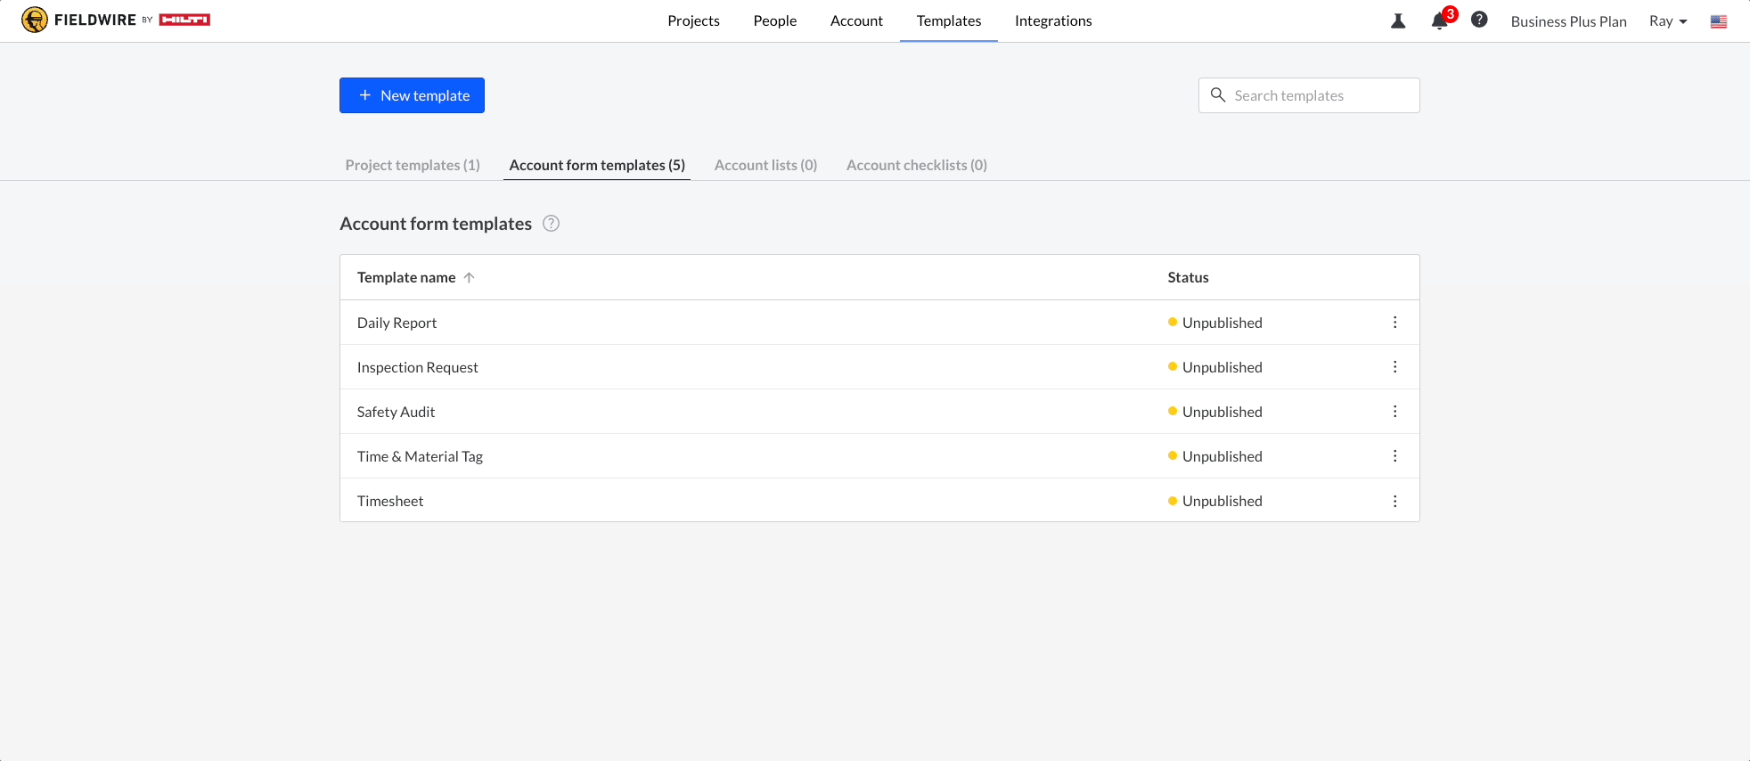The image size is (1750, 761).
Task: Click the New template button
Action: 412,95
